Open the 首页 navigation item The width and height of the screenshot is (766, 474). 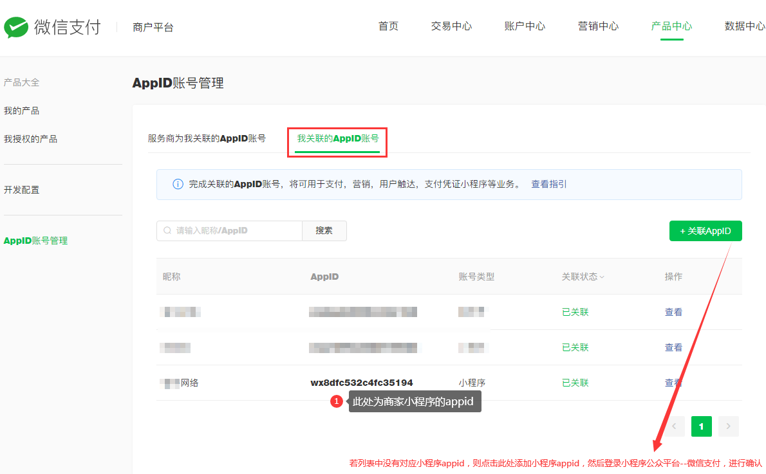click(x=388, y=26)
